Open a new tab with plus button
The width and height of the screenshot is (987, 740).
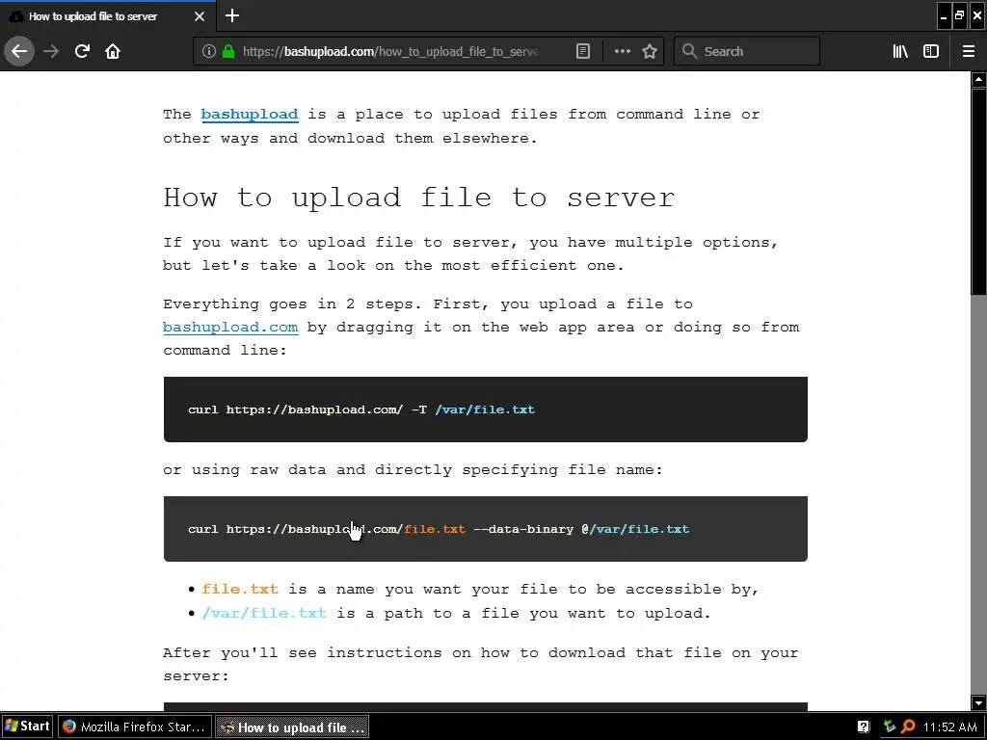(232, 15)
